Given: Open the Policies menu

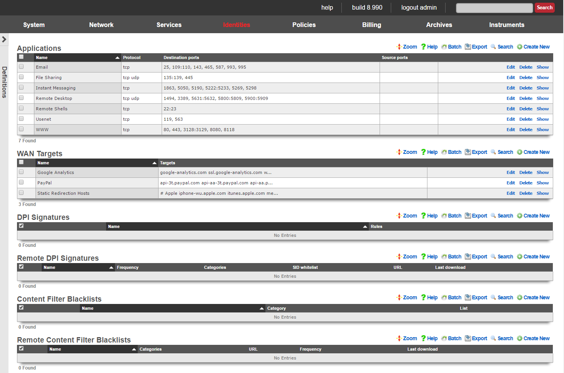Looking at the screenshot, I should (x=304, y=25).
